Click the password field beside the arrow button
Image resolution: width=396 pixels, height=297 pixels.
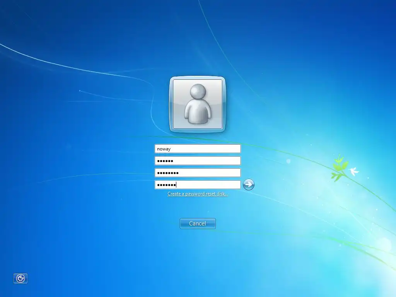click(198, 184)
